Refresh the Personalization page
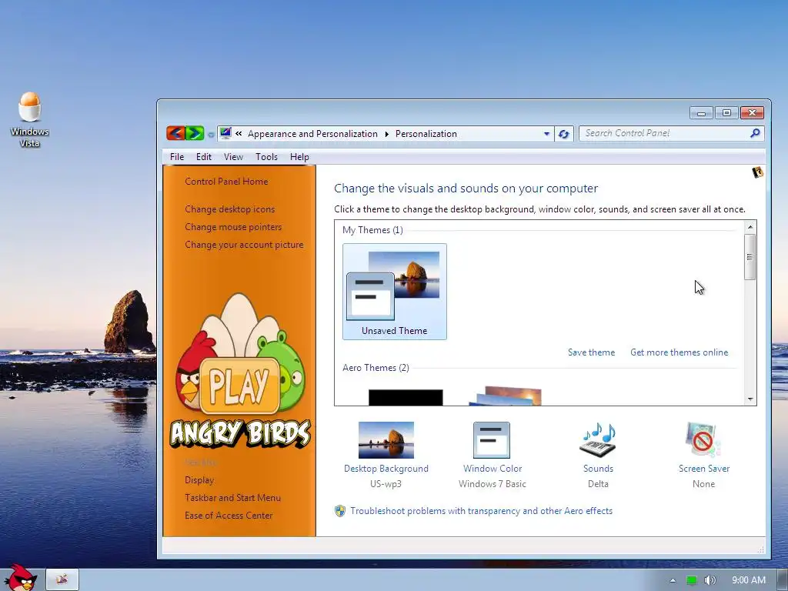Screen dimensions: 788x591 (563, 134)
